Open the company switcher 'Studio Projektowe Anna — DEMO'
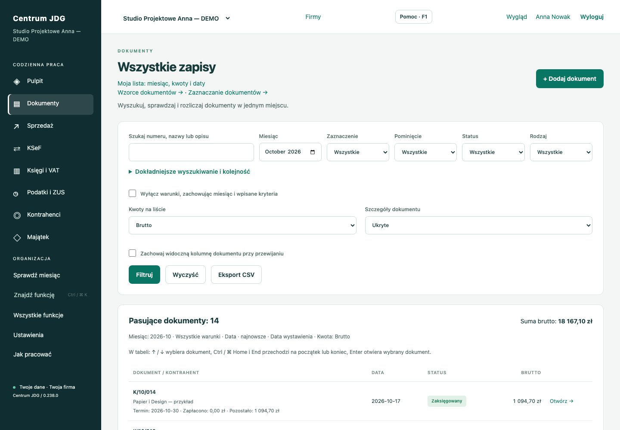Image resolution: width=620 pixels, height=430 pixels. (177, 18)
